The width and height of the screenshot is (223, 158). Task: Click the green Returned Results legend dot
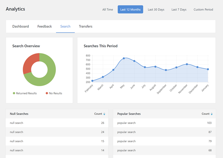(14, 93)
